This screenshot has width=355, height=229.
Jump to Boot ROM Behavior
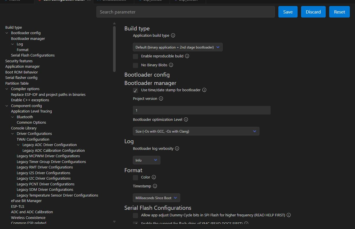pos(22,72)
